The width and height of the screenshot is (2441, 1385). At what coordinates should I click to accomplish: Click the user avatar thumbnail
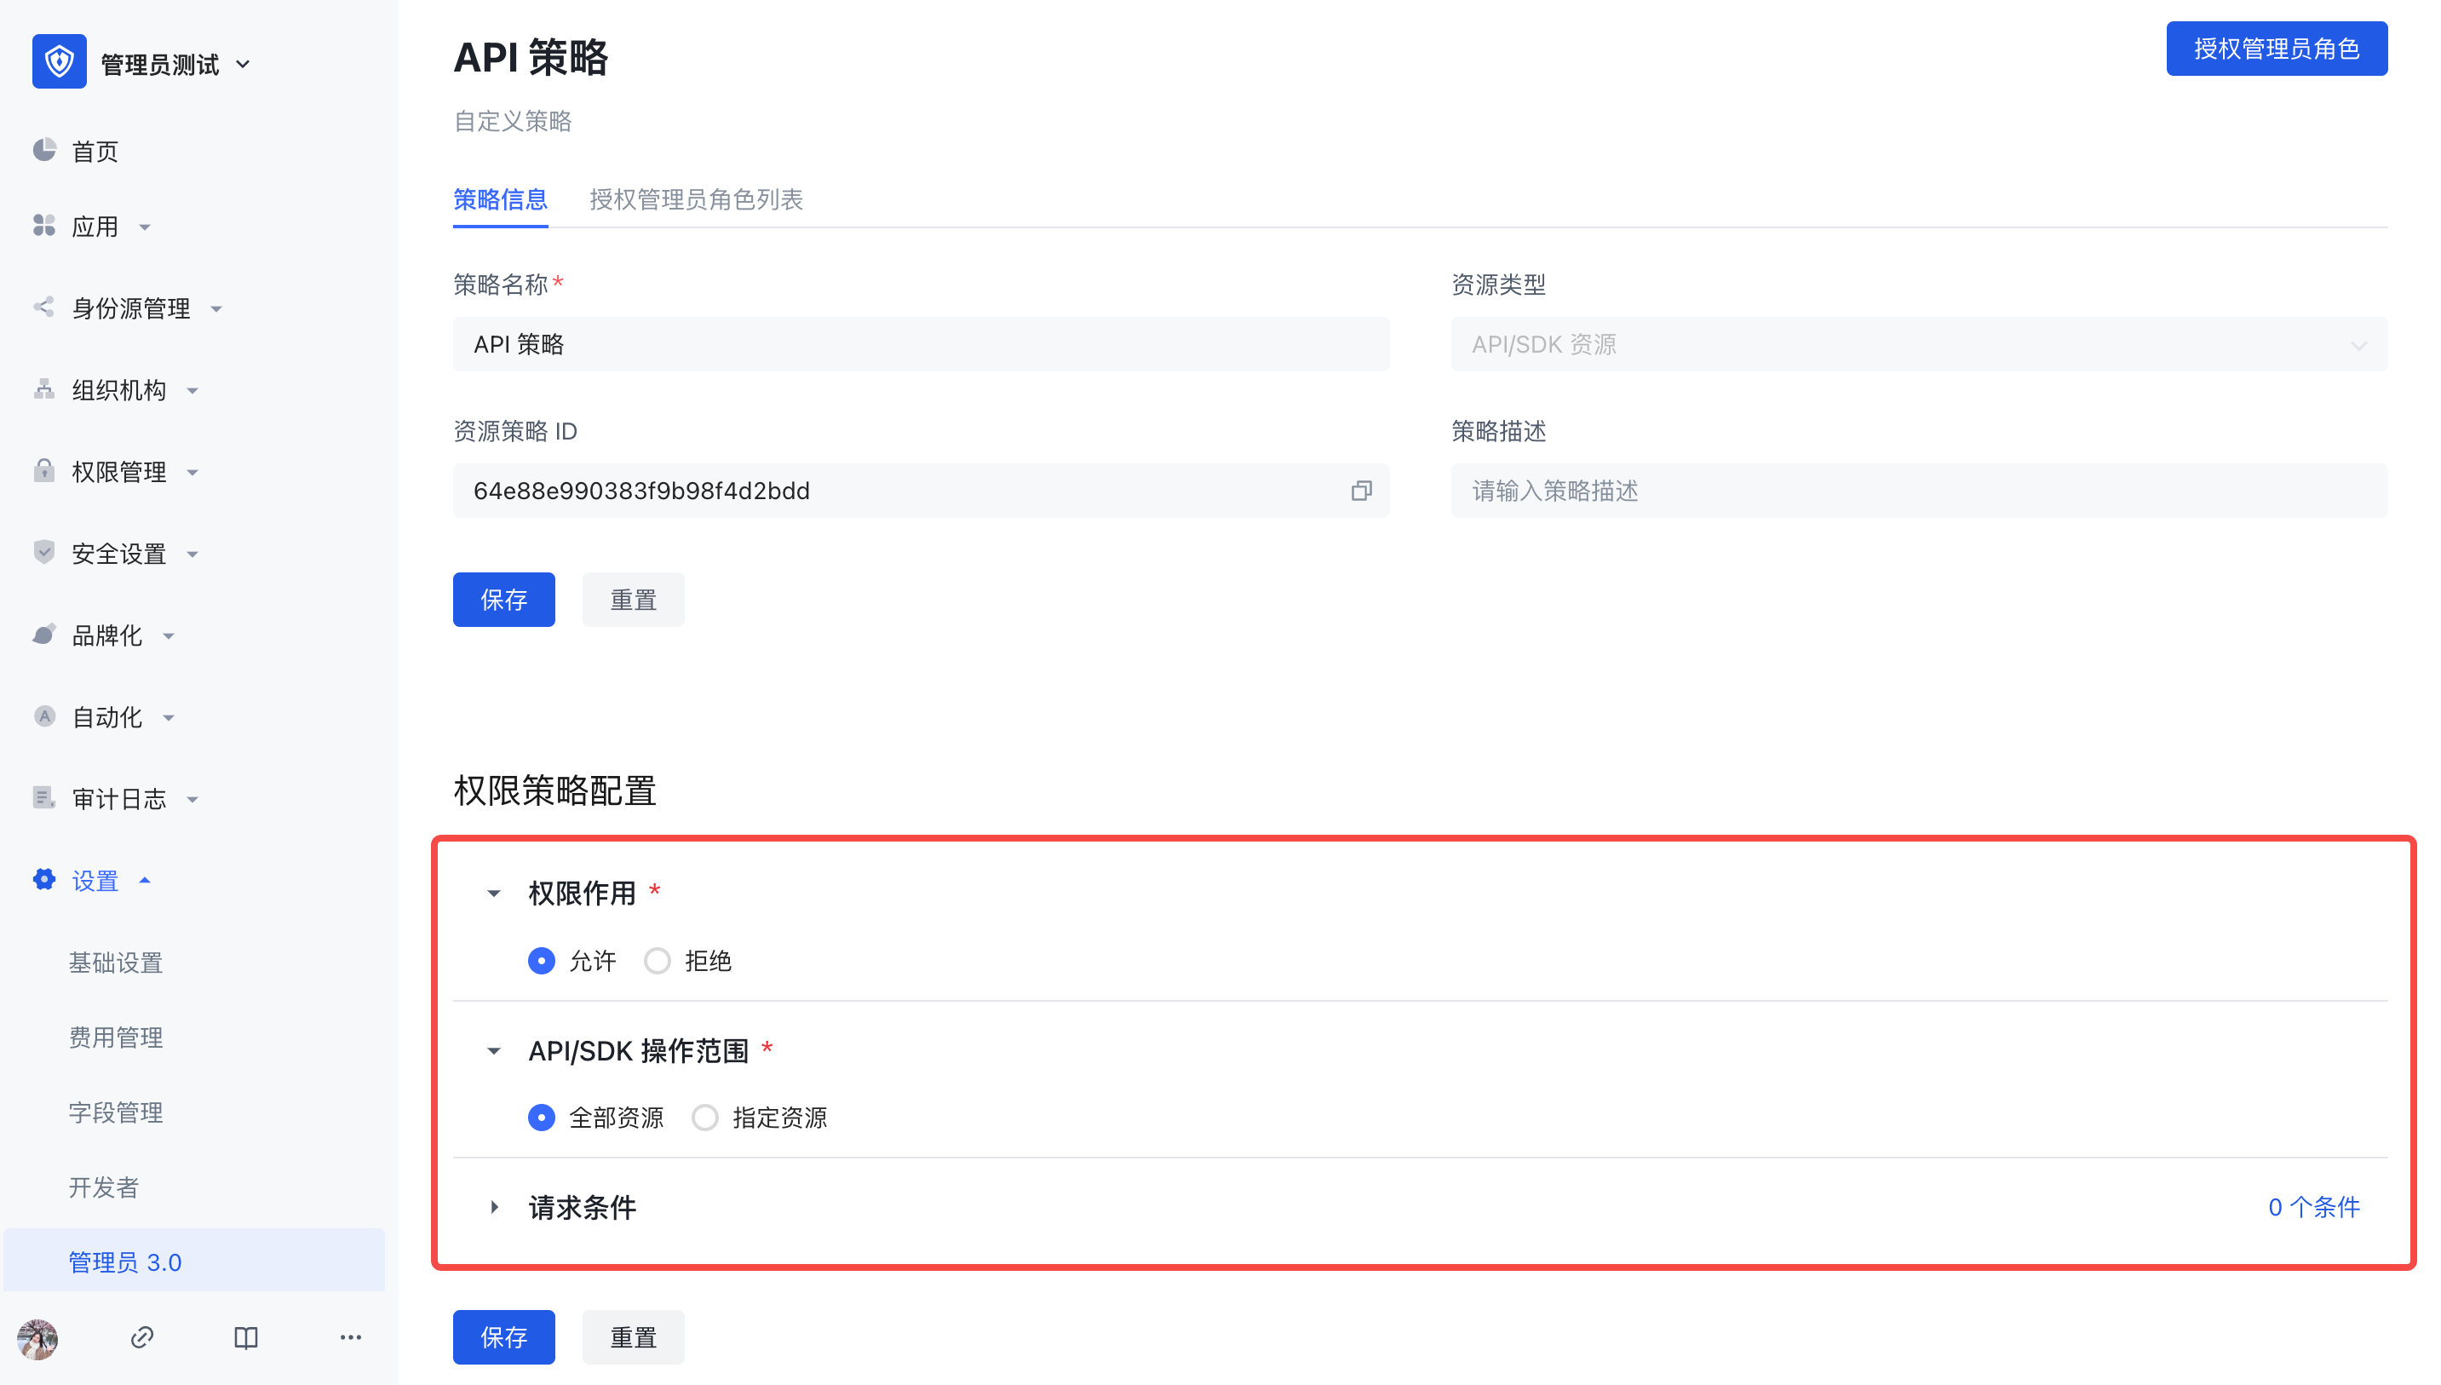pos(38,1337)
